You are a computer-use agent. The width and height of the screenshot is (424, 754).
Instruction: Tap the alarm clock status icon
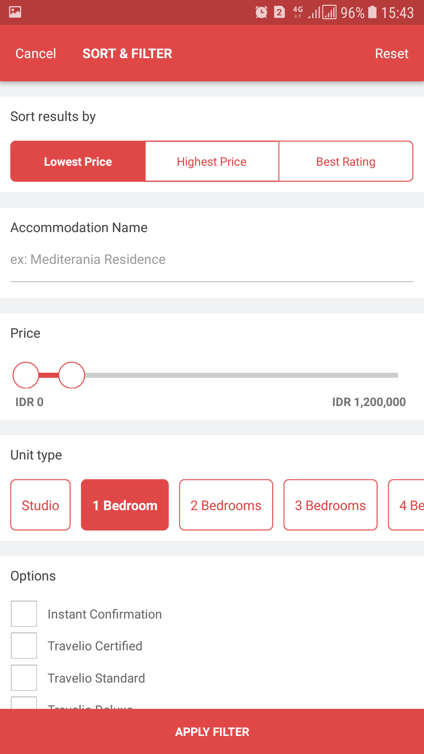(x=261, y=13)
